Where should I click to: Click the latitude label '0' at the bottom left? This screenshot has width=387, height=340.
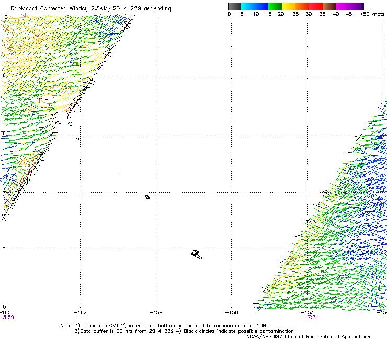pos(4,307)
